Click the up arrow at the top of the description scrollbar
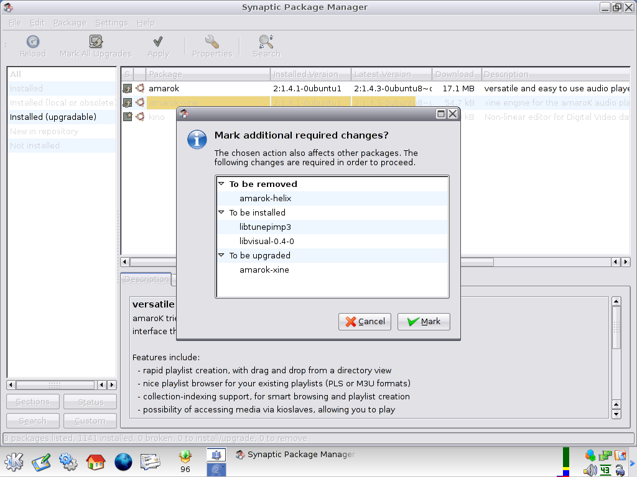The image size is (637, 477). tap(616, 301)
